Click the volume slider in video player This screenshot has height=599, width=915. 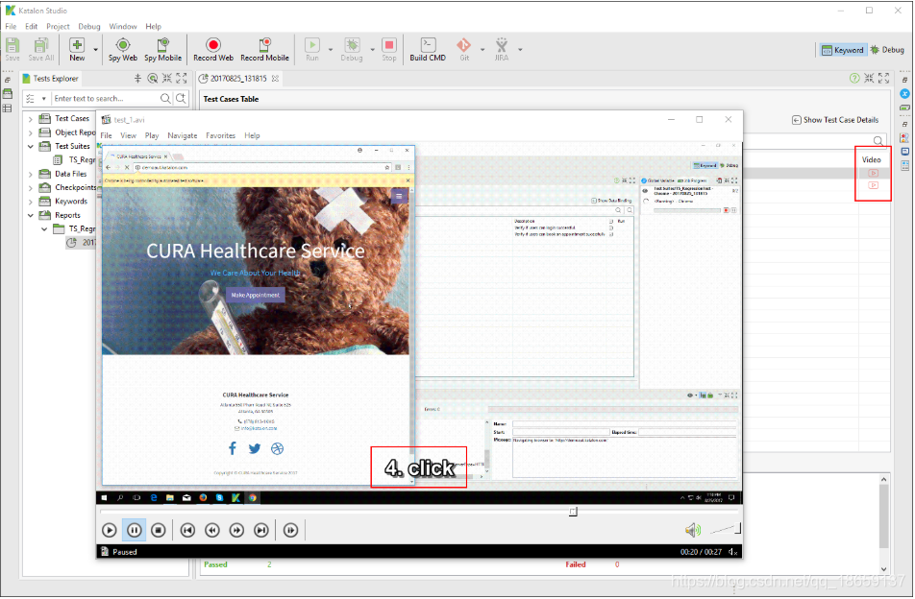[x=725, y=529]
